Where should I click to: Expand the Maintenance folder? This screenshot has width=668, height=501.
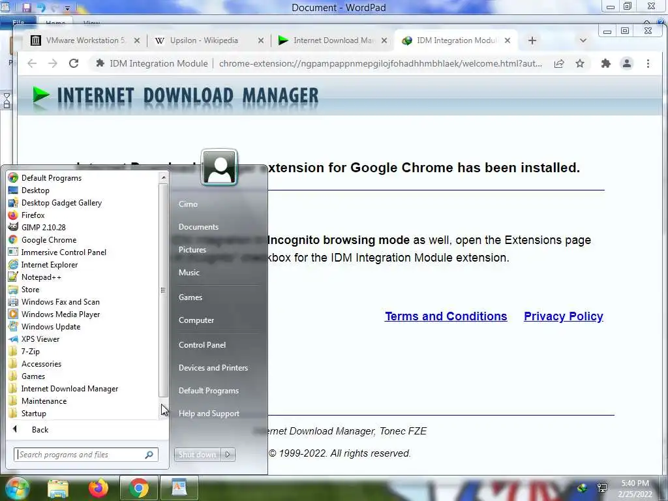pos(44,401)
